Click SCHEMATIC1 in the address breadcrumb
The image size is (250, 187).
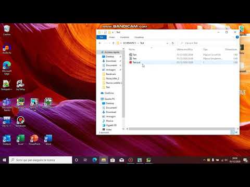click(129, 43)
